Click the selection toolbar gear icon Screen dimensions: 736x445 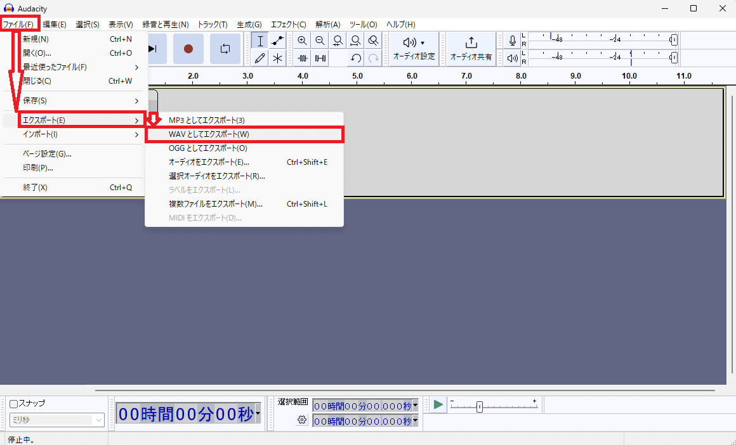click(x=302, y=420)
